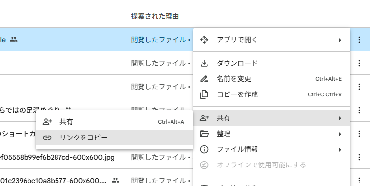The width and height of the screenshot is (370, 186).
Task: Choose リンクをコピー in the submenu
Action: [114, 138]
